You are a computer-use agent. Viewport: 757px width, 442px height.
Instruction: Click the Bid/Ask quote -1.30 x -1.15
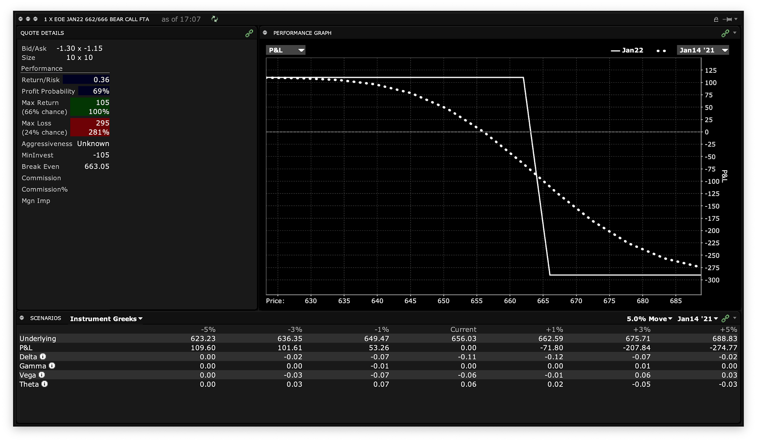[x=79, y=48]
